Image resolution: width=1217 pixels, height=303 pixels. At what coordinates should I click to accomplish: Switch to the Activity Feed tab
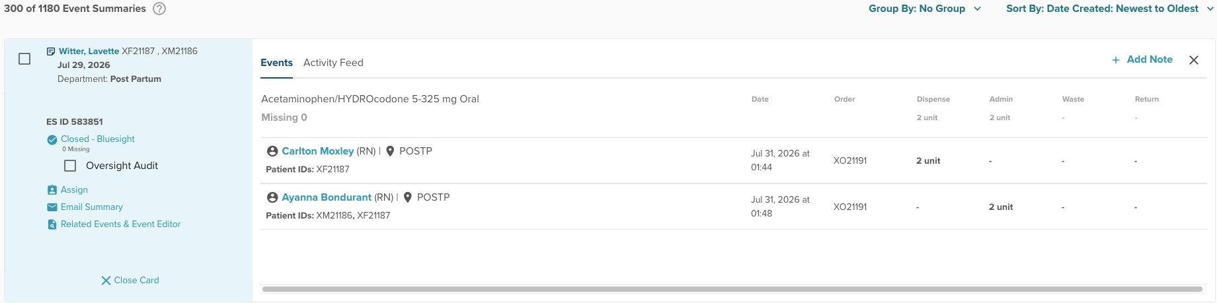pos(333,63)
